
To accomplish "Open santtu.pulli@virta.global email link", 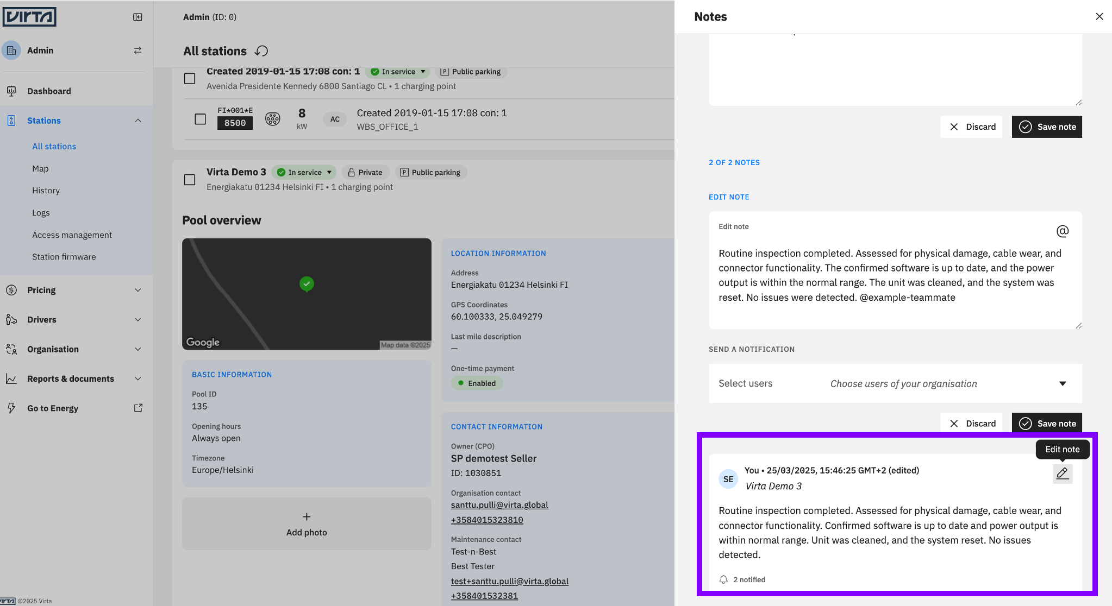I will tap(499, 505).
